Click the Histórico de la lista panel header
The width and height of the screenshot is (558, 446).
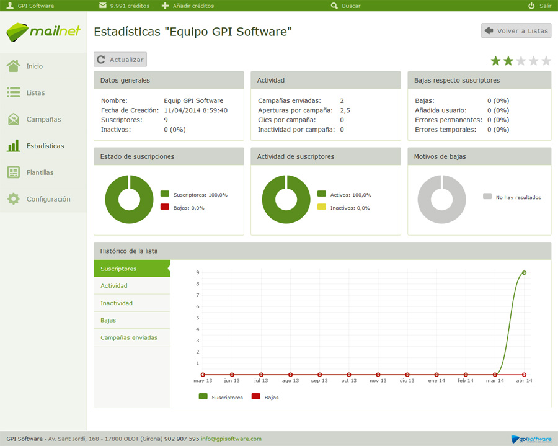322,251
